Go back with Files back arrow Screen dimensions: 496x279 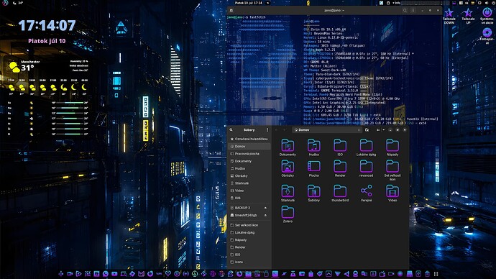pyautogui.click(x=276, y=129)
